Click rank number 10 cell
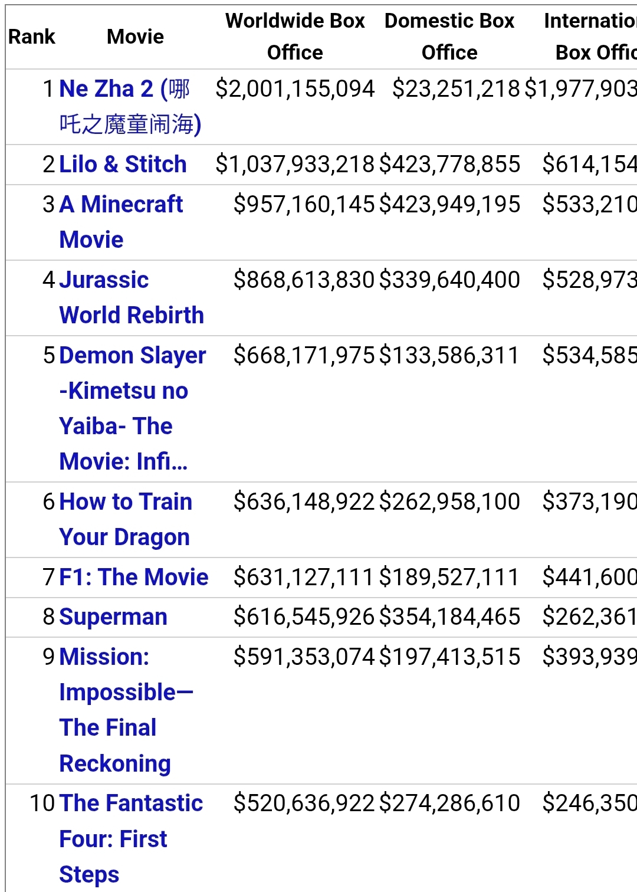The width and height of the screenshot is (637, 892). click(x=42, y=803)
